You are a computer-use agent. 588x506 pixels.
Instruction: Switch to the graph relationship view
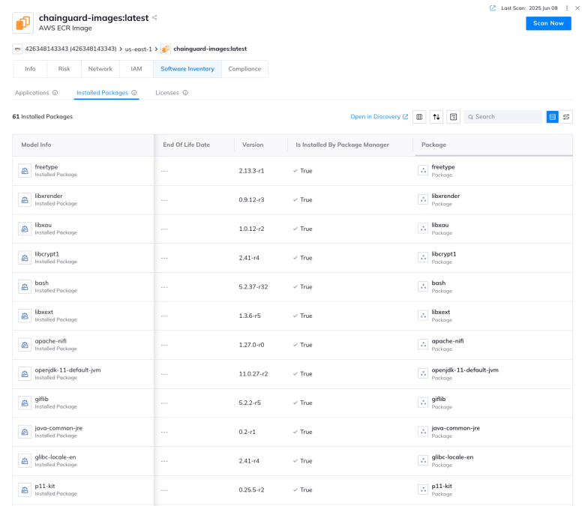565,117
